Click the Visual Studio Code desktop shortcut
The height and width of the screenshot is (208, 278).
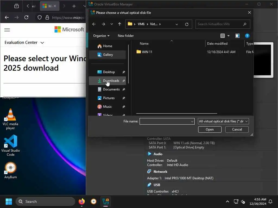[x=11, y=145]
